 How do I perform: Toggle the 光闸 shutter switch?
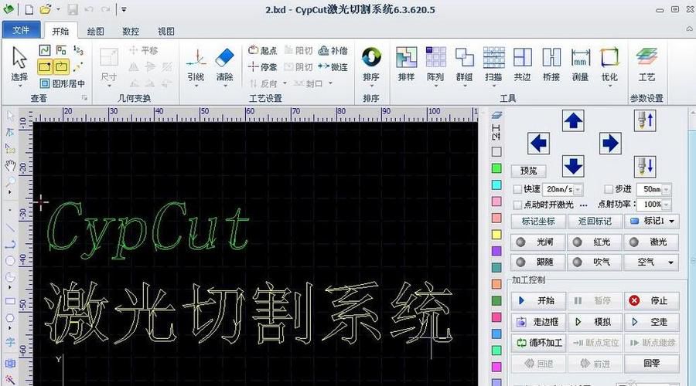tap(538, 242)
